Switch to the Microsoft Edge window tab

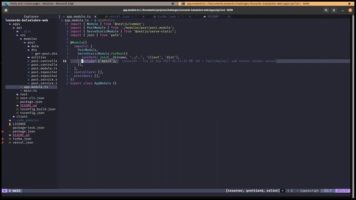[x=90, y=4]
